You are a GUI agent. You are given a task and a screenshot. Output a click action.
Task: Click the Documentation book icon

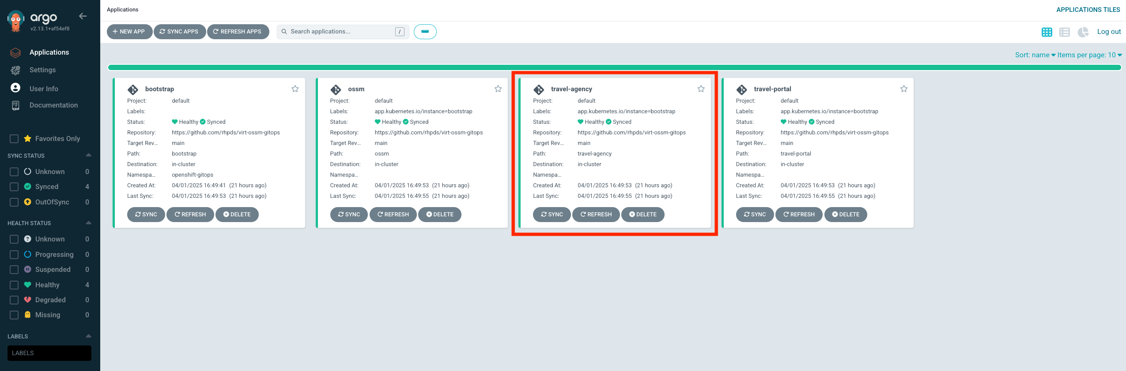pos(15,105)
